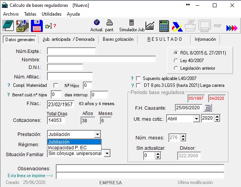241x187 pixels.
Task: Increase the Sin actualizar spinner
Action: tap(158, 154)
